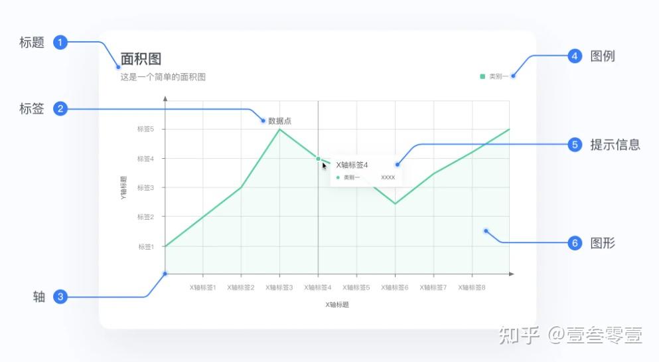Image resolution: width=659 pixels, height=362 pixels.
Task: Click the numbered badge 6 beside 图形
Action: click(x=575, y=243)
